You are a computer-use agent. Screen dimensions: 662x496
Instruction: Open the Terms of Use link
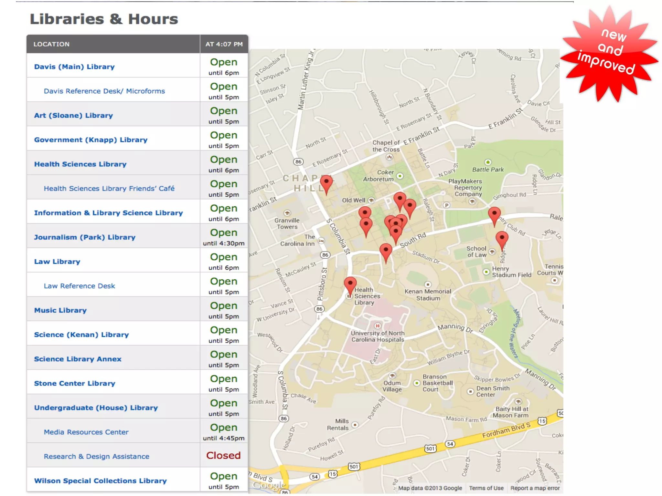point(486,488)
